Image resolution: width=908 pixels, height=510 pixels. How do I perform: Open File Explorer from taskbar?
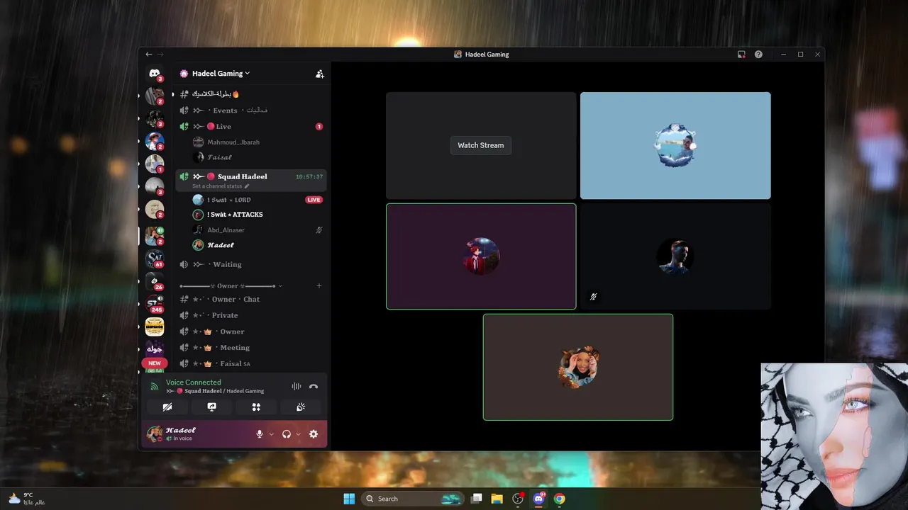tap(497, 499)
